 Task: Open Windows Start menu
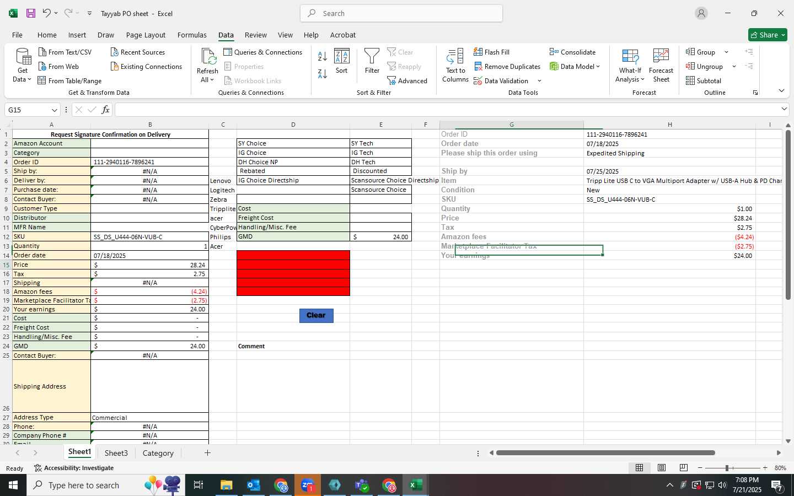pos(13,485)
